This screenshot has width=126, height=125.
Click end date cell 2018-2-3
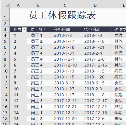(95, 89)
